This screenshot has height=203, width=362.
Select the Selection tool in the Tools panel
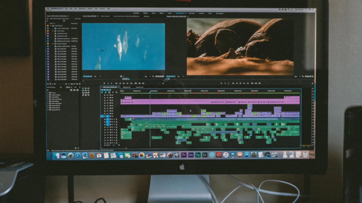(83, 88)
